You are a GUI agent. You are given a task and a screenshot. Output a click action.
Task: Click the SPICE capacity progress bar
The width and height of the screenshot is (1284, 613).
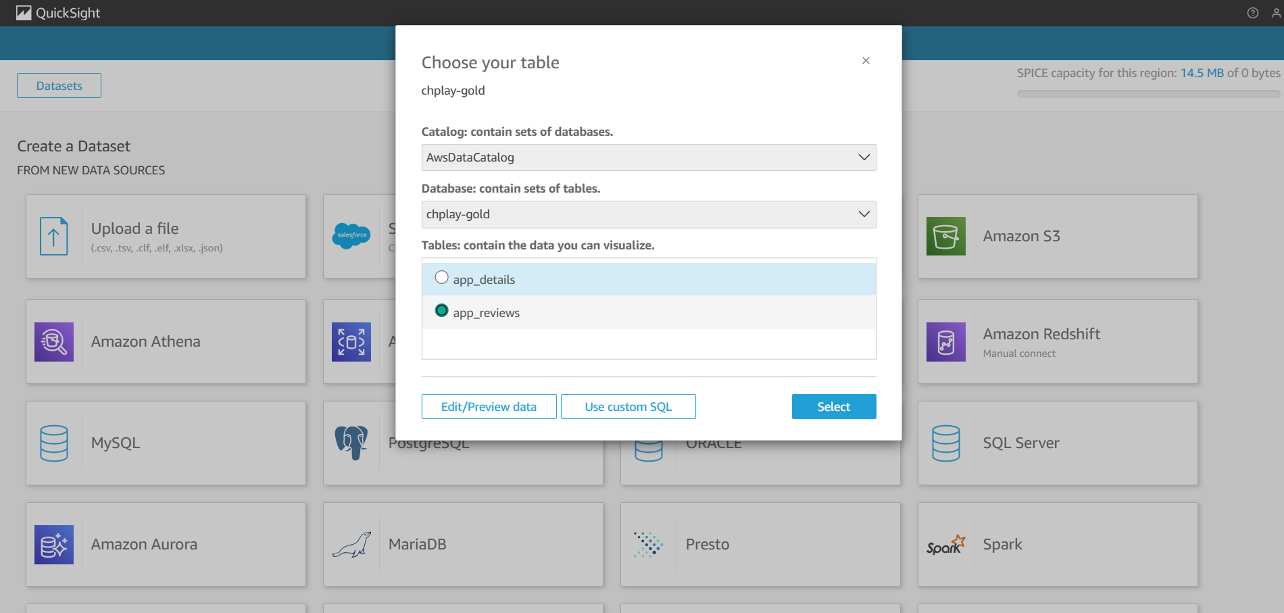pos(1147,95)
